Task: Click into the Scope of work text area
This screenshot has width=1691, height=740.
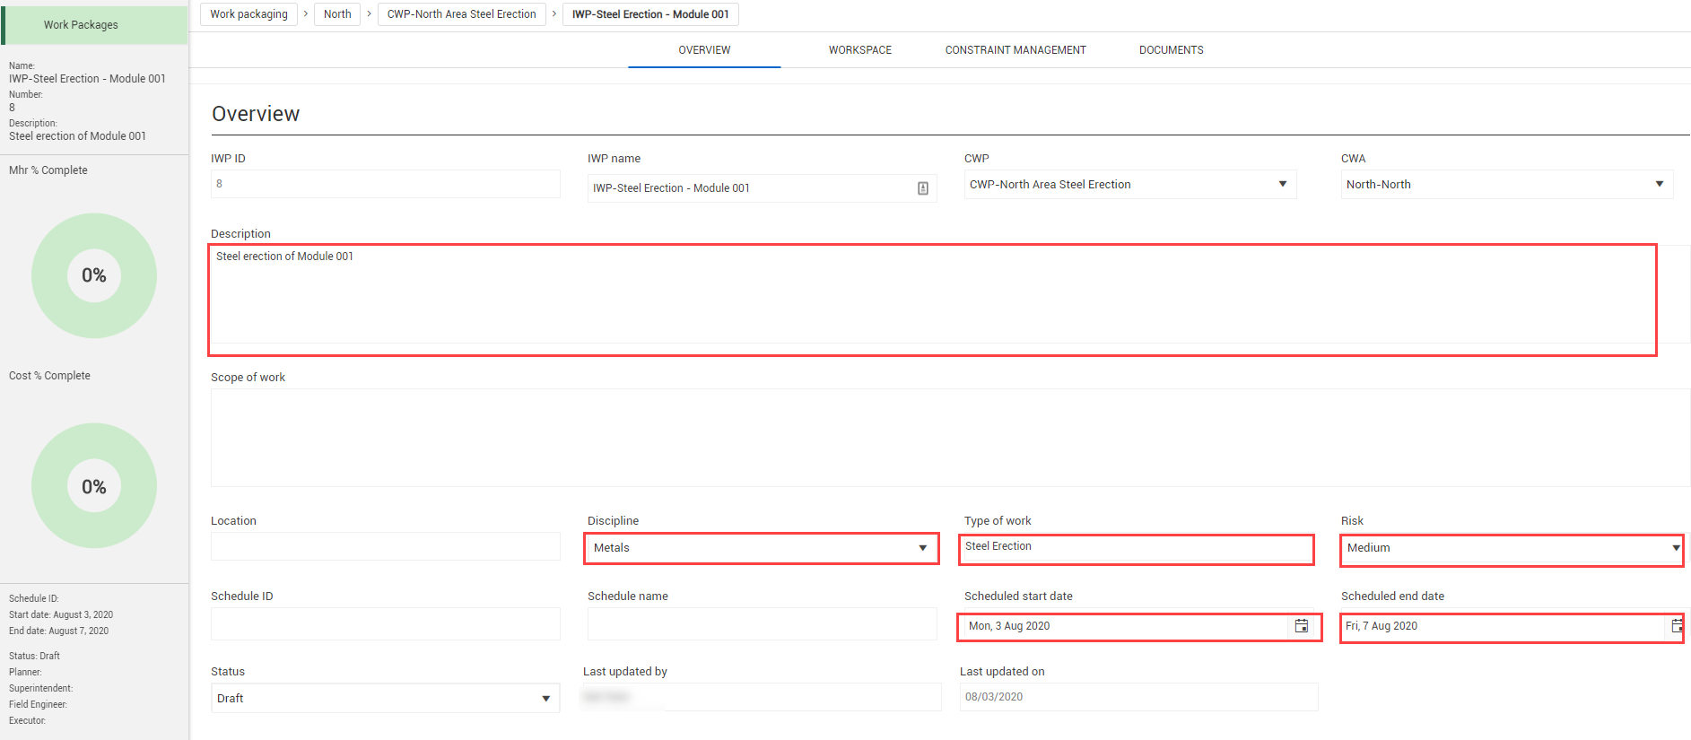Action: (x=949, y=438)
